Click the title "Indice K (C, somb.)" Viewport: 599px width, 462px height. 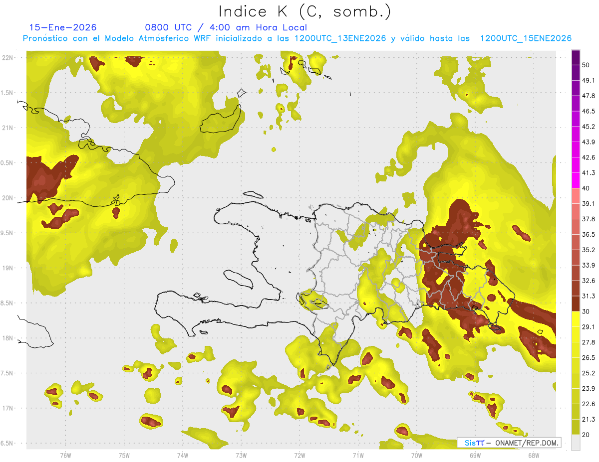click(304, 11)
